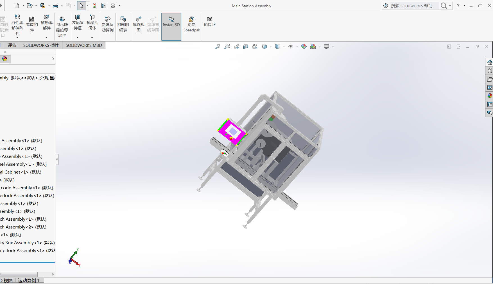Click the SOLIDWORKS help search field

point(414,6)
